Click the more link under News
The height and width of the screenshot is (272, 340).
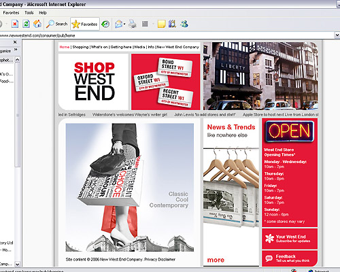click(216, 260)
